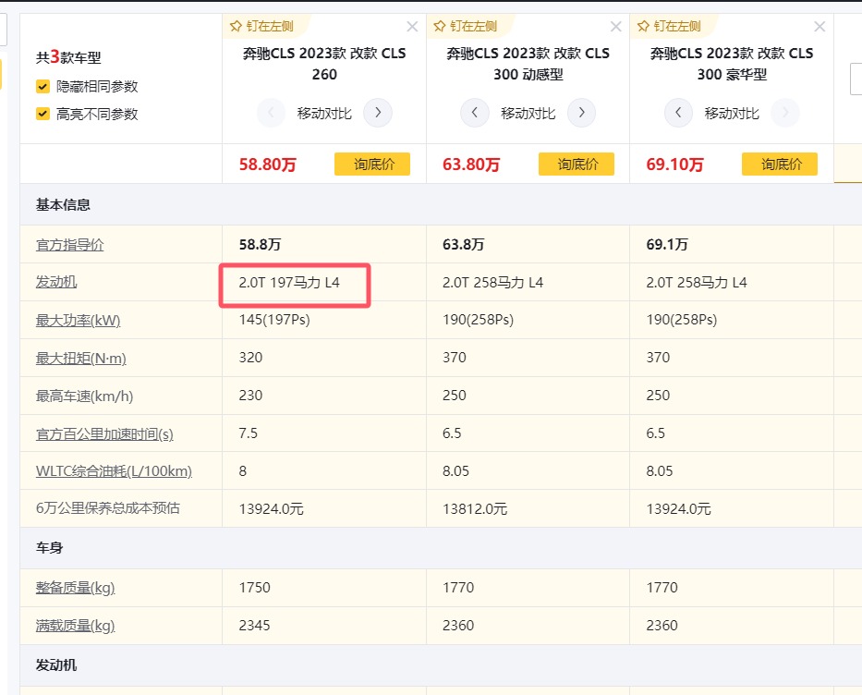Click the WLTC综合油耗 parameter link

[114, 471]
